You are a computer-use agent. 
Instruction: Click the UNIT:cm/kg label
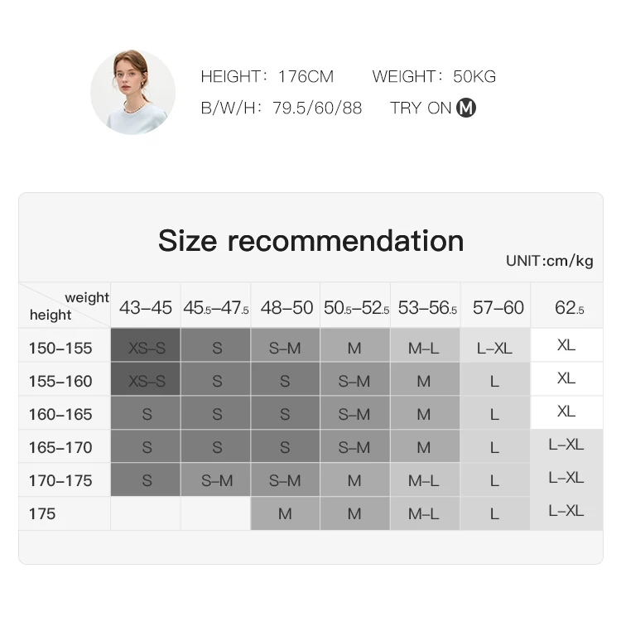(549, 261)
